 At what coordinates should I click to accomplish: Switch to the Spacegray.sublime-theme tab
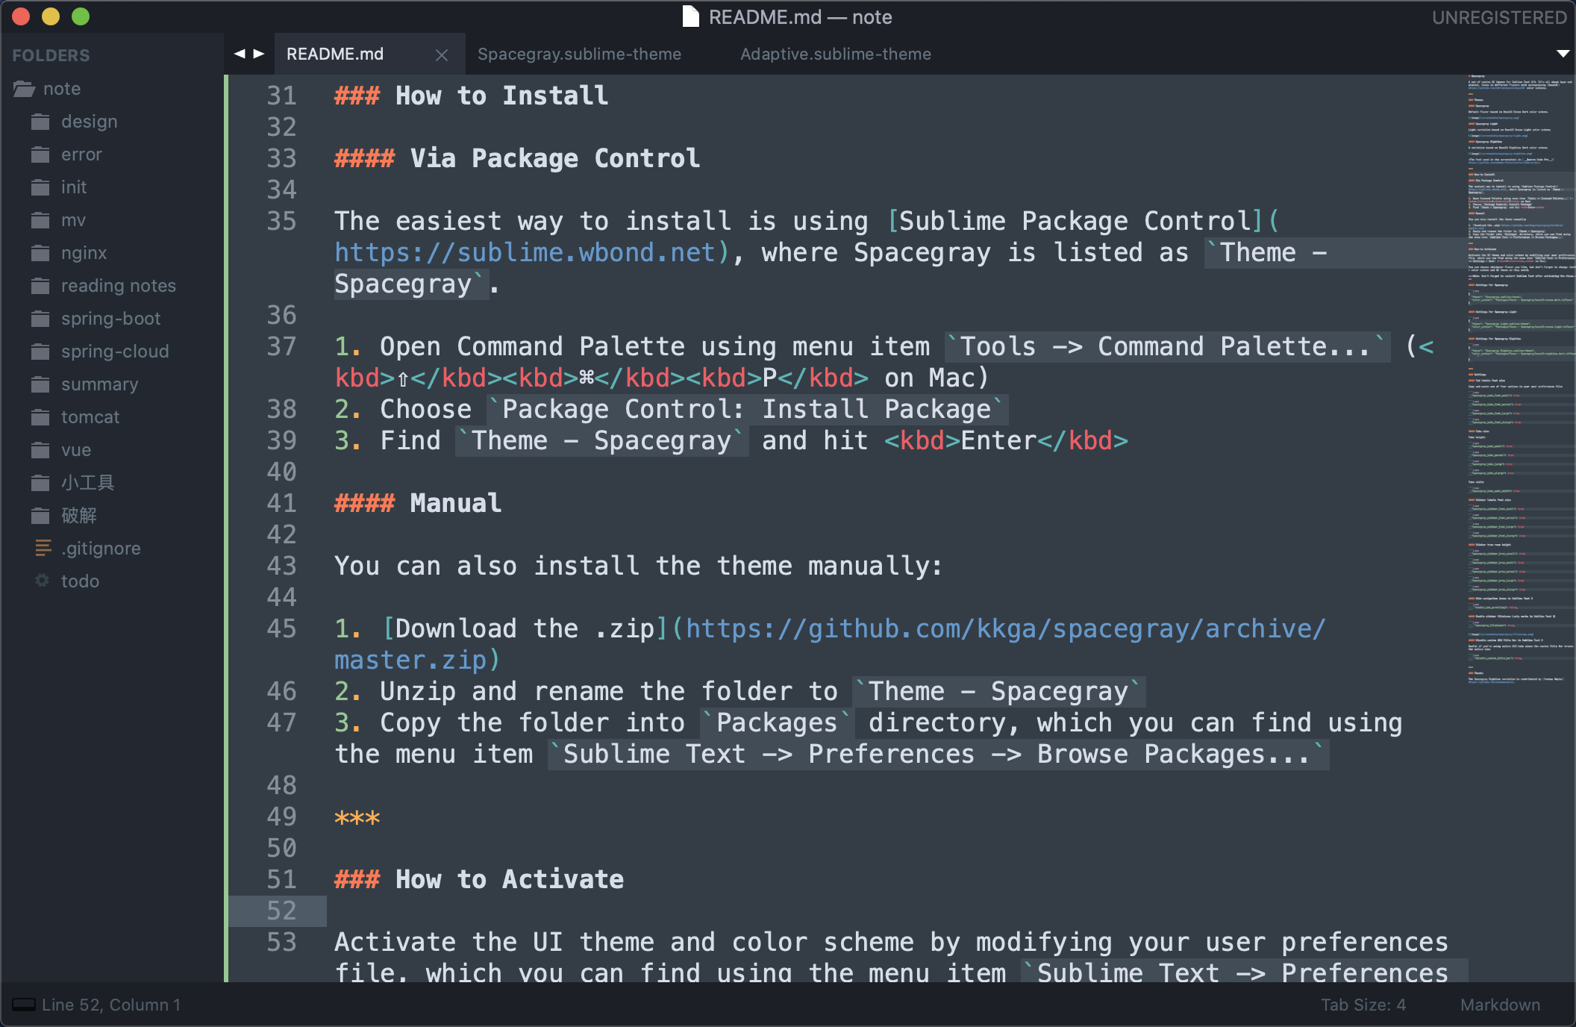pyautogui.click(x=579, y=54)
